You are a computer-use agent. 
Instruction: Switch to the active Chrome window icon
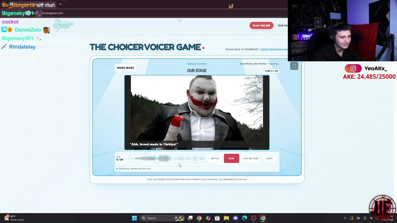click(x=263, y=218)
